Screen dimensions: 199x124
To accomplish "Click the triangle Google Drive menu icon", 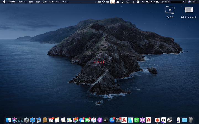I will click(x=118, y=2).
